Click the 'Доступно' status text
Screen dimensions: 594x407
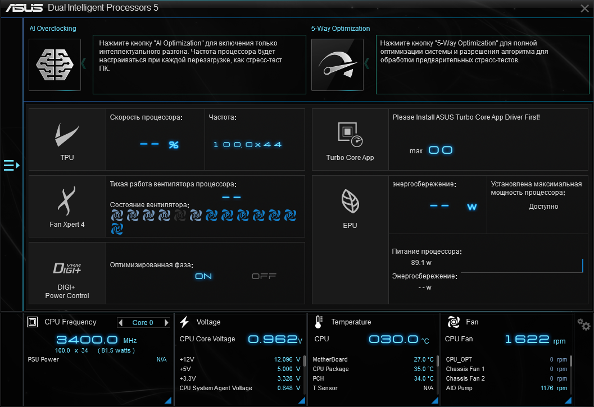point(543,207)
